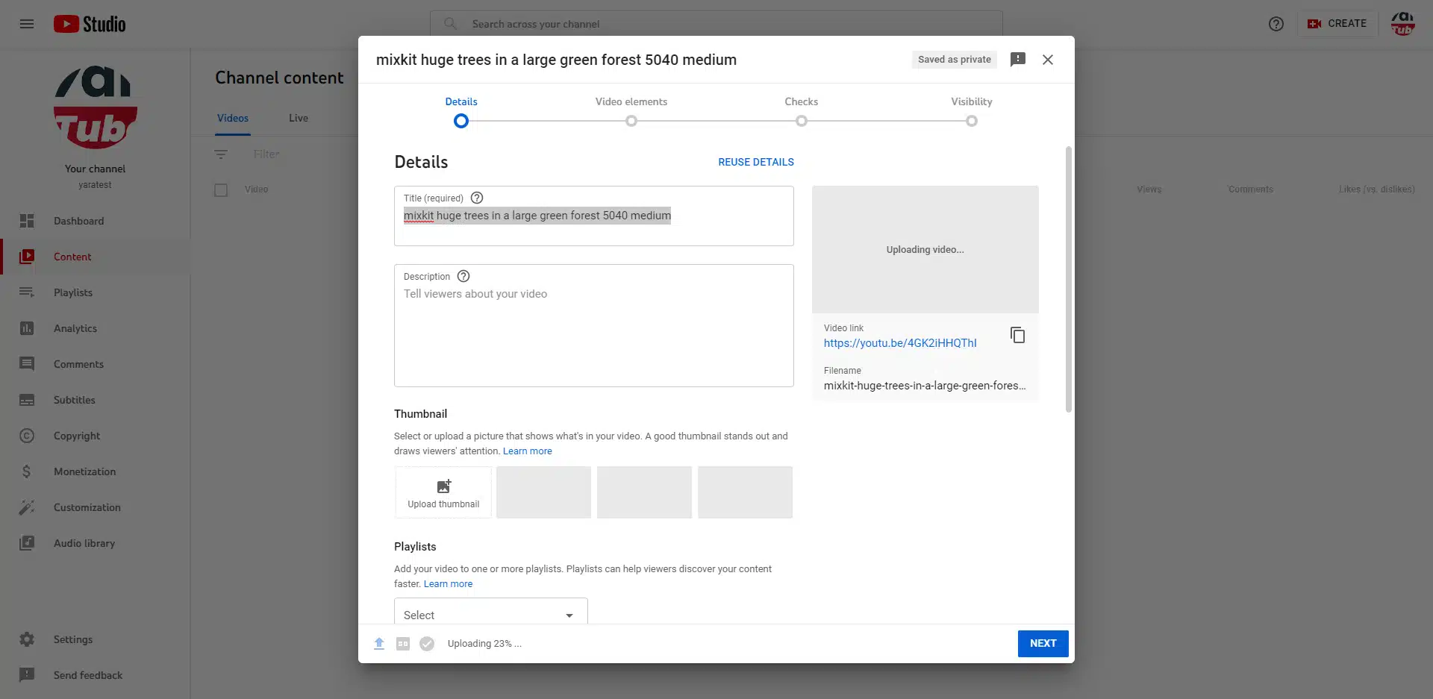
Task: Click the NEXT button
Action: point(1043,644)
